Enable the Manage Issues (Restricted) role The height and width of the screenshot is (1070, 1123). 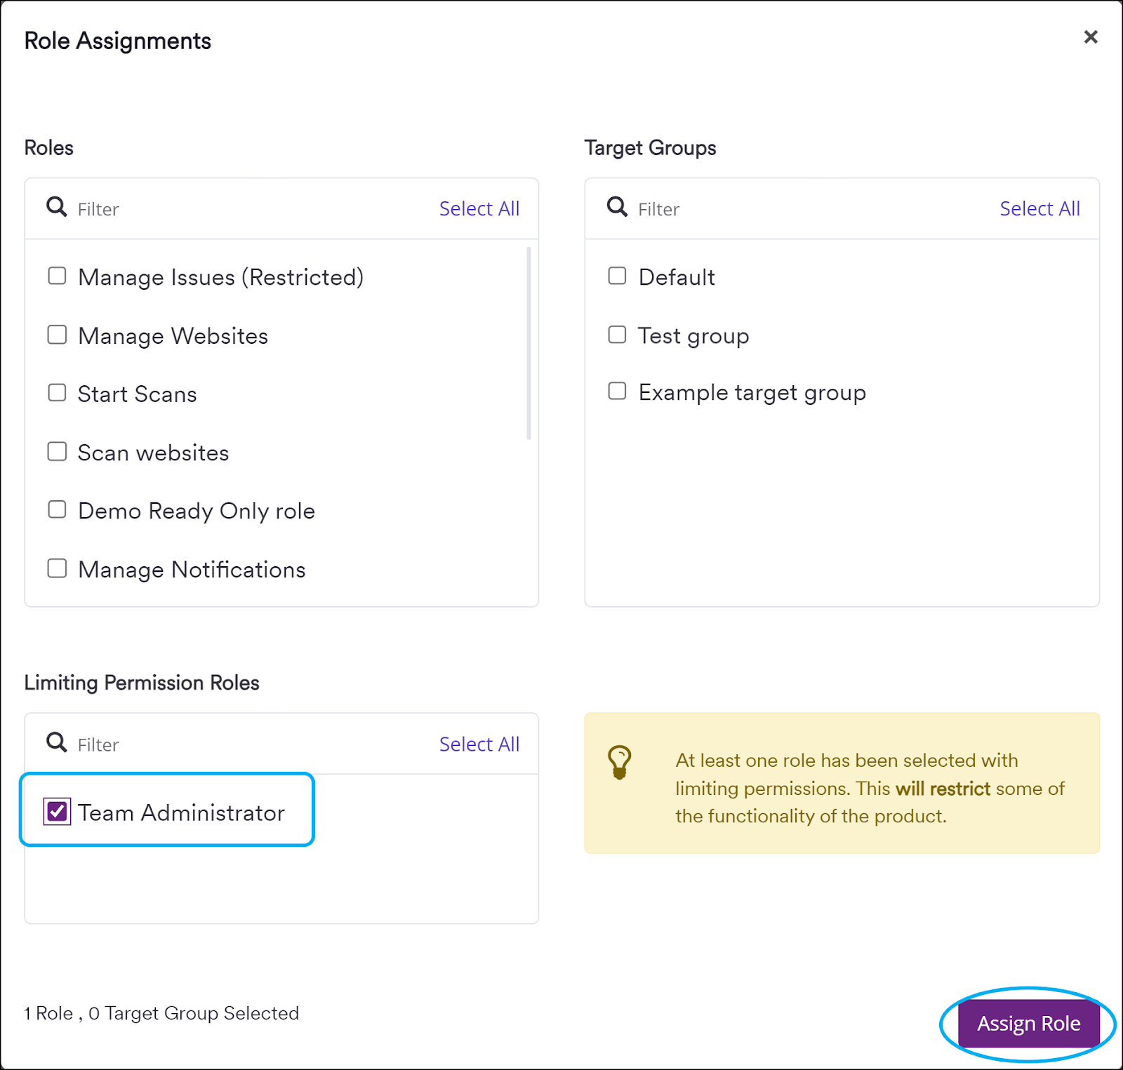click(x=57, y=276)
